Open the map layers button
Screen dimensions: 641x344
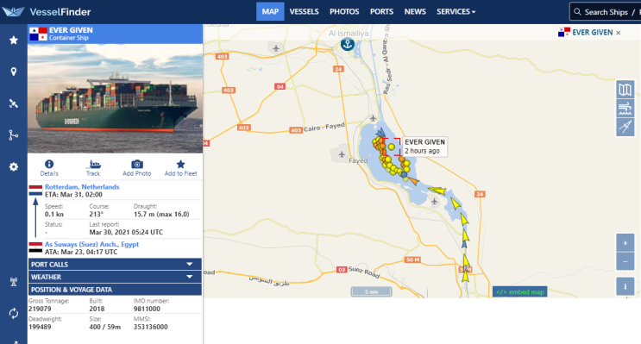(x=625, y=90)
